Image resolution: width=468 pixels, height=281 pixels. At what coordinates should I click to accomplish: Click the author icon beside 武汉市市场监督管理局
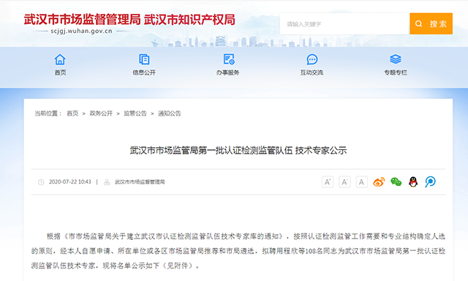pyautogui.click(x=107, y=182)
